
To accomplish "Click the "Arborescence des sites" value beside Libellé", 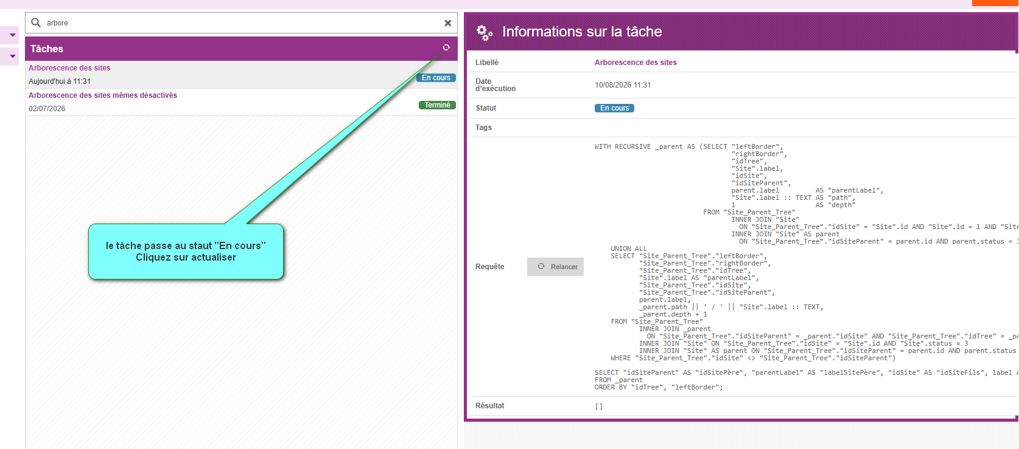I will [x=636, y=63].
